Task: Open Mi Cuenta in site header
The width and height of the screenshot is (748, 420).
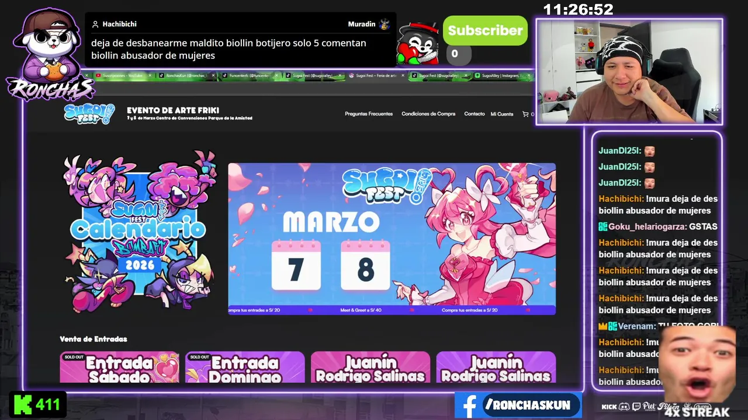Action: (x=502, y=114)
